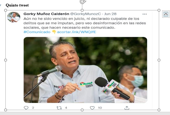The height and width of the screenshot is (115, 170).
Task: Click the share upload icon
Action: [x=127, y=108]
